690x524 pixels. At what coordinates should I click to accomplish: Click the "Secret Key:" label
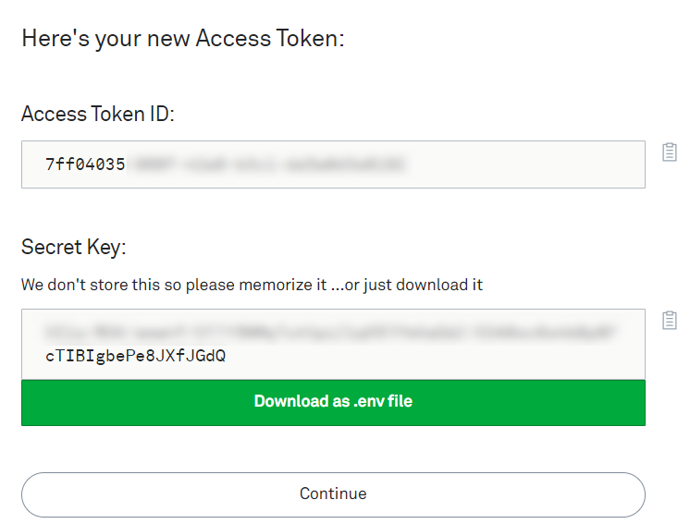point(73,247)
